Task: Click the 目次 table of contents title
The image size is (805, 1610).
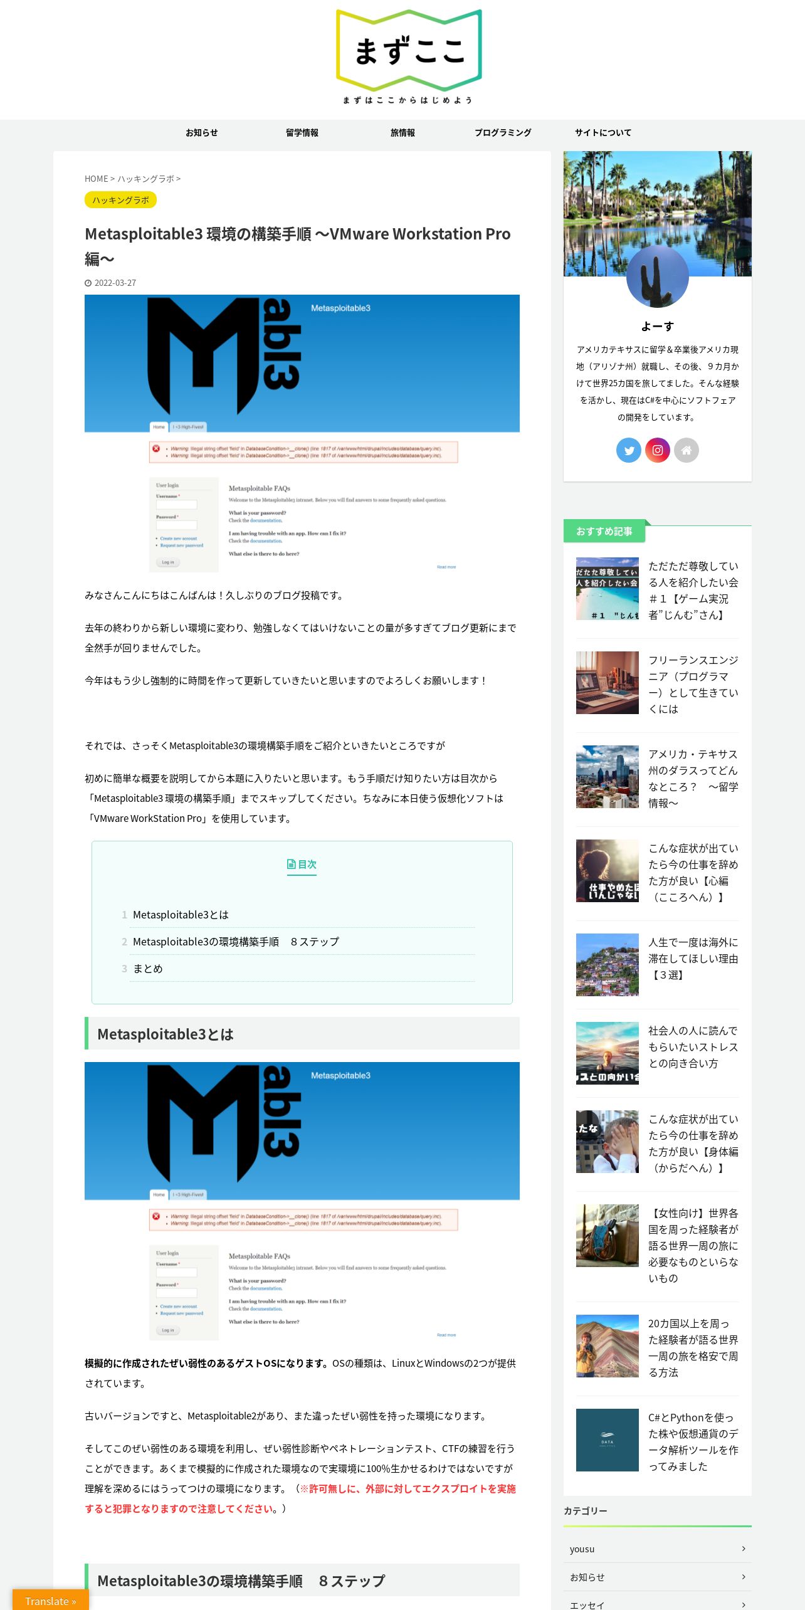Action: click(302, 864)
